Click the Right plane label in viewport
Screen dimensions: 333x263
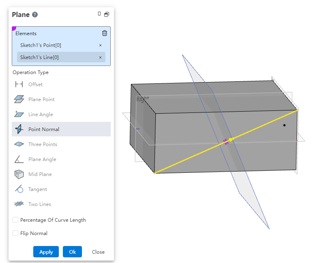click(x=142, y=99)
